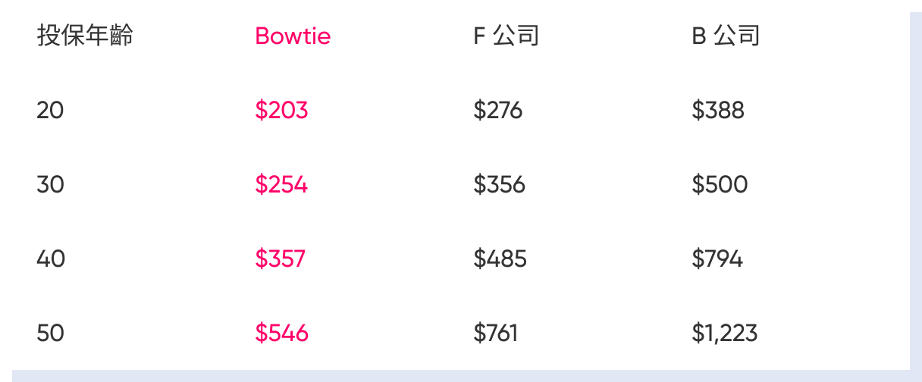The height and width of the screenshot is (382, 922).
Task: Select the $356 price cell
Action: pos(499,185)
